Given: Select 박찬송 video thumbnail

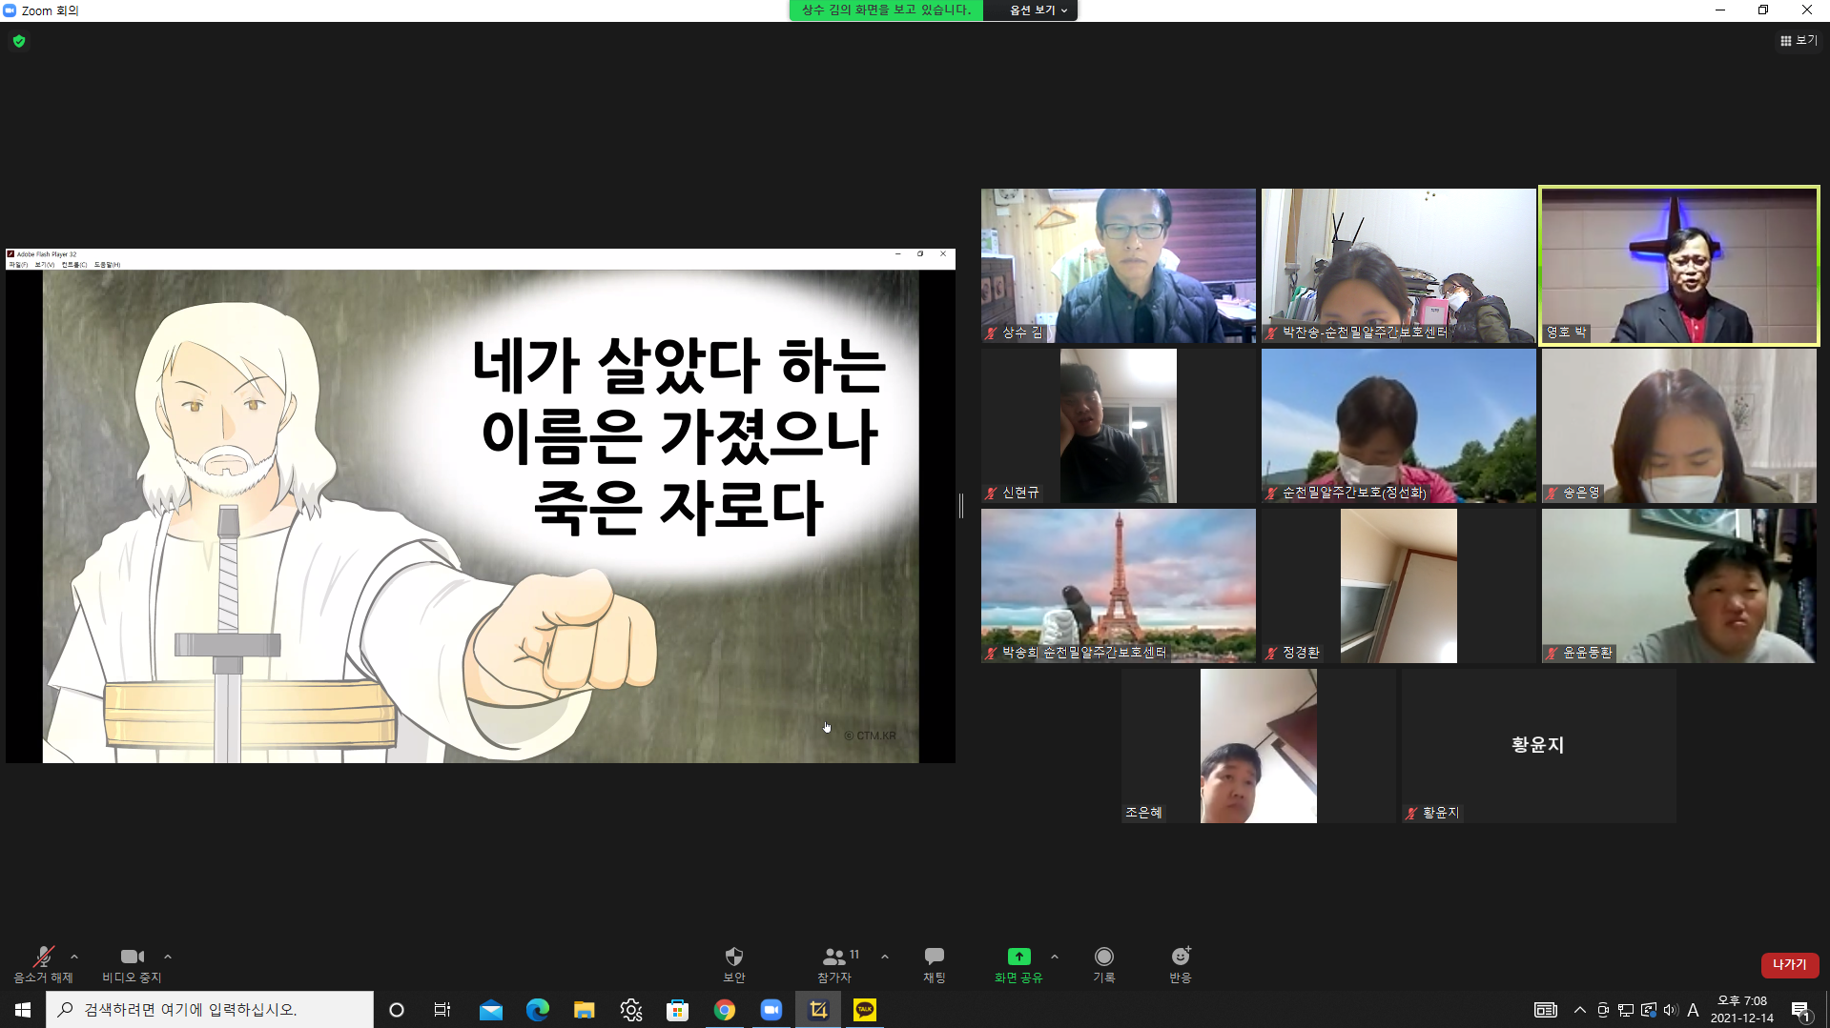Looking at the screenshot, I should (1399, 266).
